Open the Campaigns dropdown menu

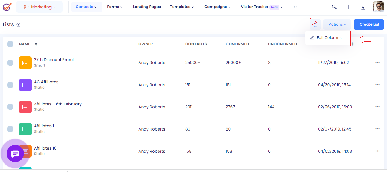point(217,7)
